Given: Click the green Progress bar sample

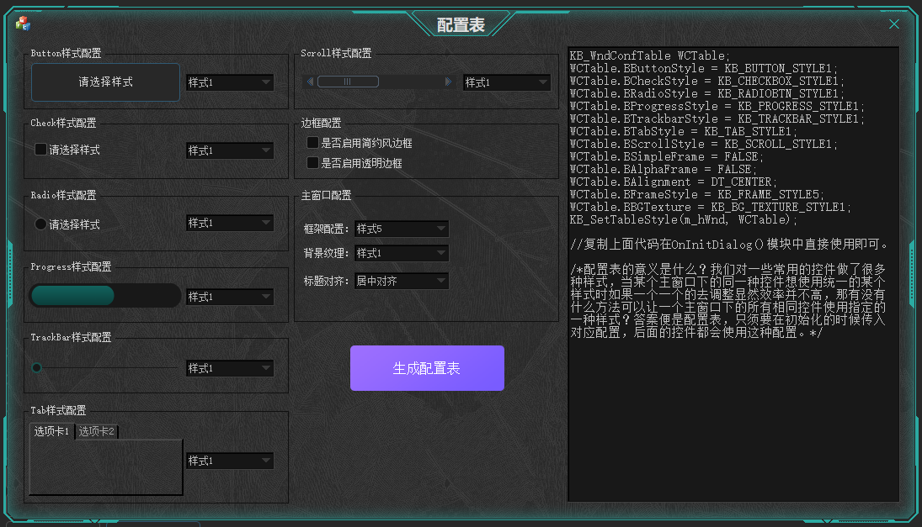Looking at the screenshot, I should pos(104,295).
